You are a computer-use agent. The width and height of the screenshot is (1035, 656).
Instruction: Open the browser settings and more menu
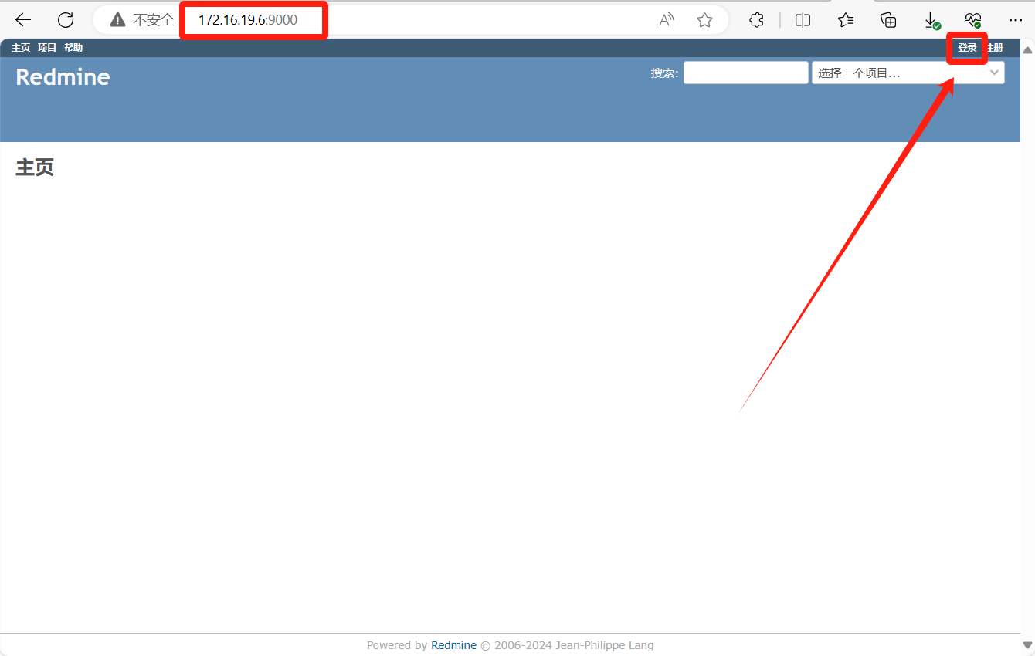[1015, 20]
